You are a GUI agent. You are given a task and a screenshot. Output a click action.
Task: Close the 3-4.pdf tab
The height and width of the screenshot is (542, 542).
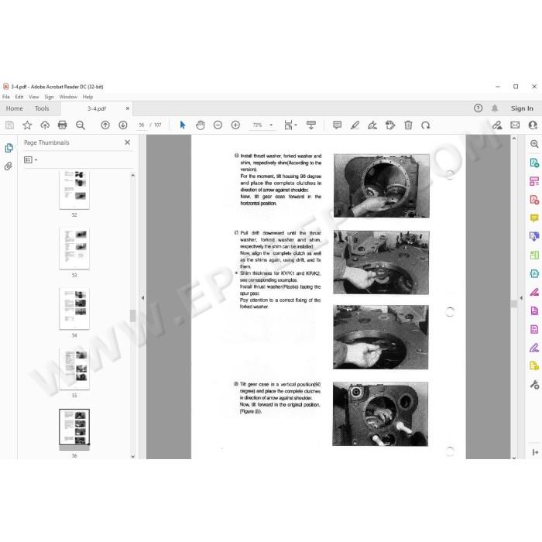[x=128, y=108]
